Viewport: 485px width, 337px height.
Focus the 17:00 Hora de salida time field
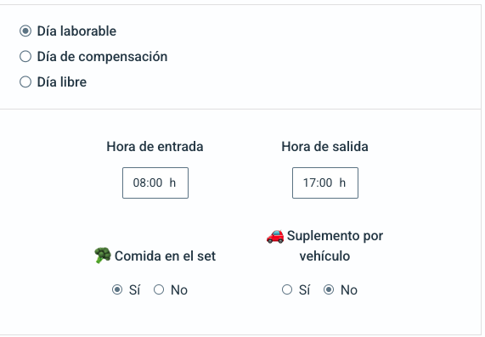325,183
